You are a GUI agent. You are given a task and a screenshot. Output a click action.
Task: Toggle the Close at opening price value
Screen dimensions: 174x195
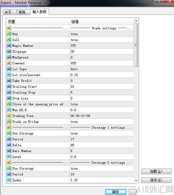[102, 104]
